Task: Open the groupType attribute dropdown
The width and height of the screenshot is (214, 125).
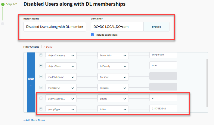Action: (61, 109)
